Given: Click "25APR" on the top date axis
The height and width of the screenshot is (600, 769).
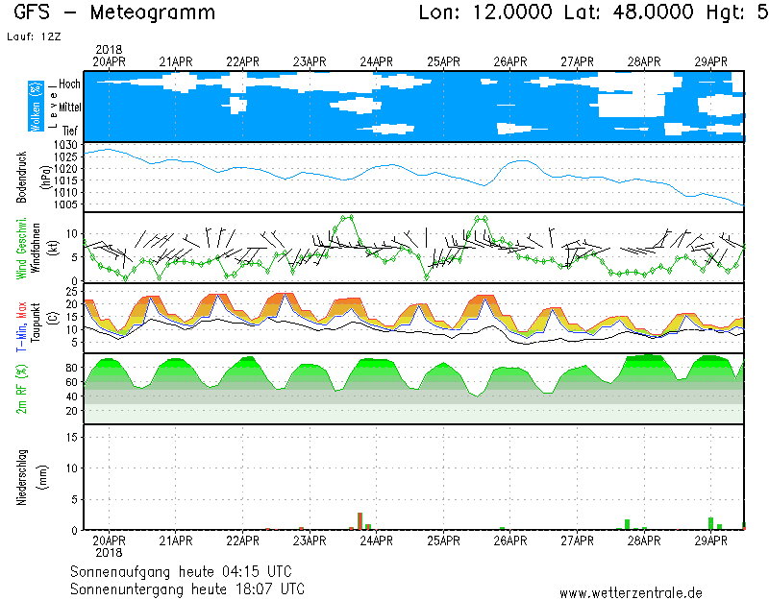Looking at the screenshot, I should [x=443, y=62].
